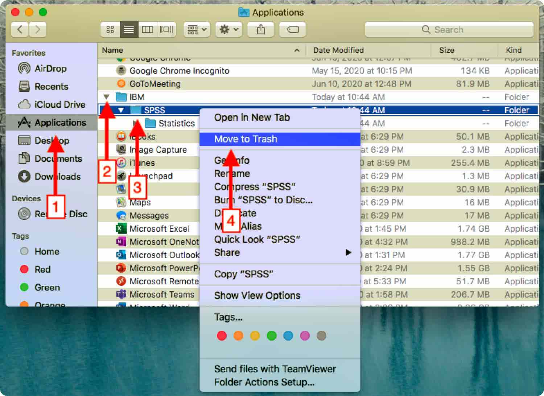544x396 pixels.
Task: Choose Copy "SPSS"
Action: point(280,274)
